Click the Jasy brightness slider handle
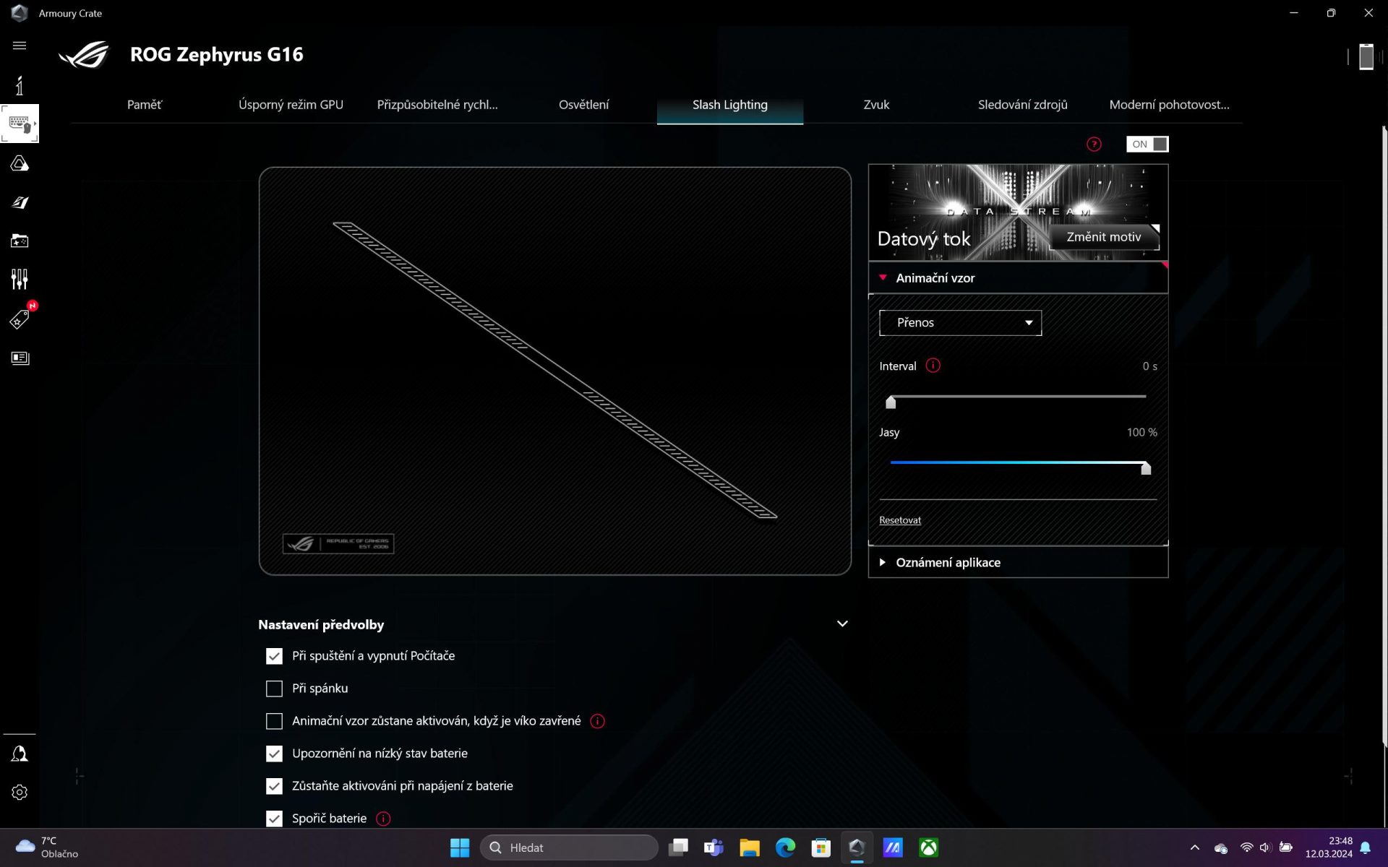 pyautogui.click(x=1146, y=468)
